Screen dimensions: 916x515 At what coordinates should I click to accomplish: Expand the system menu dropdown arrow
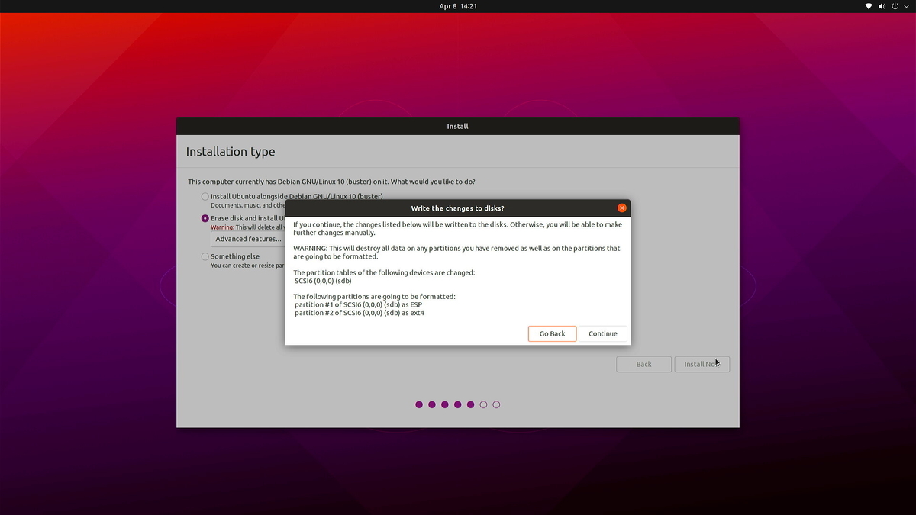pyautogui.click(x=906, y=6)
